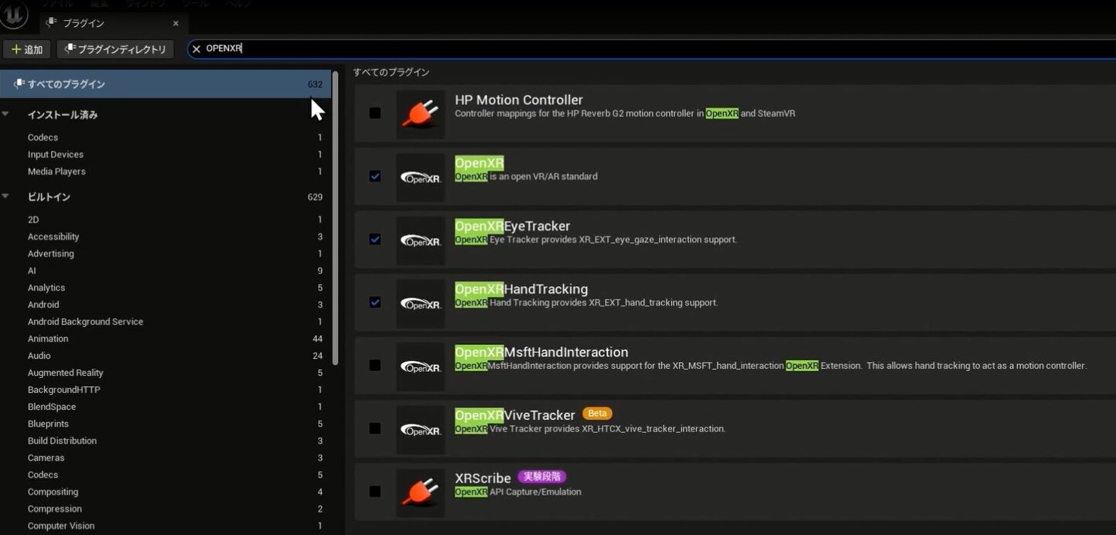This screenshot has width=1116, height=535.
Task: Click the HP Motion Controller plug icon
Action: pyautogui.click(x=420, y=114)
